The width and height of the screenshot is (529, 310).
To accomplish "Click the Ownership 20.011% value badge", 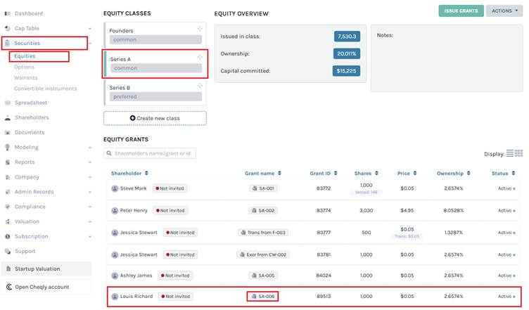I will click(x=346, y=53).
